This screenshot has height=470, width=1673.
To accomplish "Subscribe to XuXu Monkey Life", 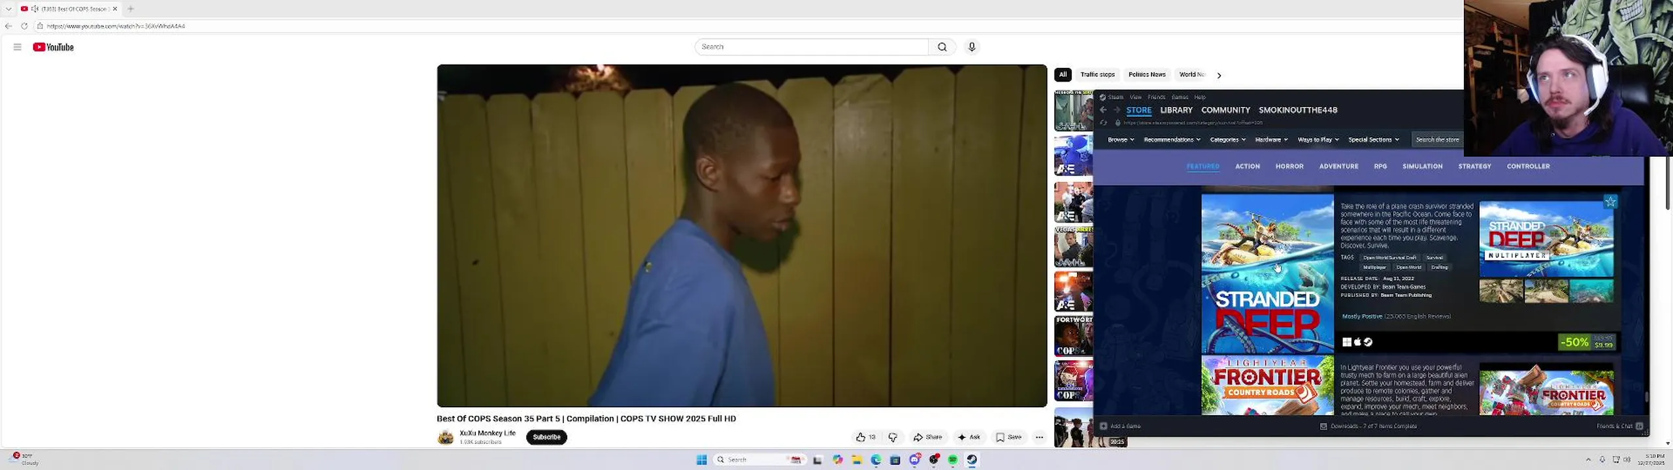I will (546, 437).
